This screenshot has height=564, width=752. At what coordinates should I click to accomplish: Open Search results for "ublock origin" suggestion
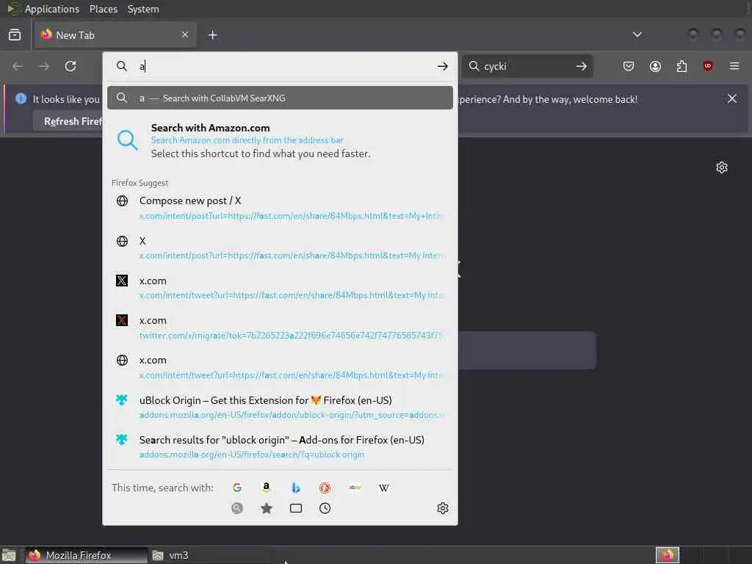[280, 446]
